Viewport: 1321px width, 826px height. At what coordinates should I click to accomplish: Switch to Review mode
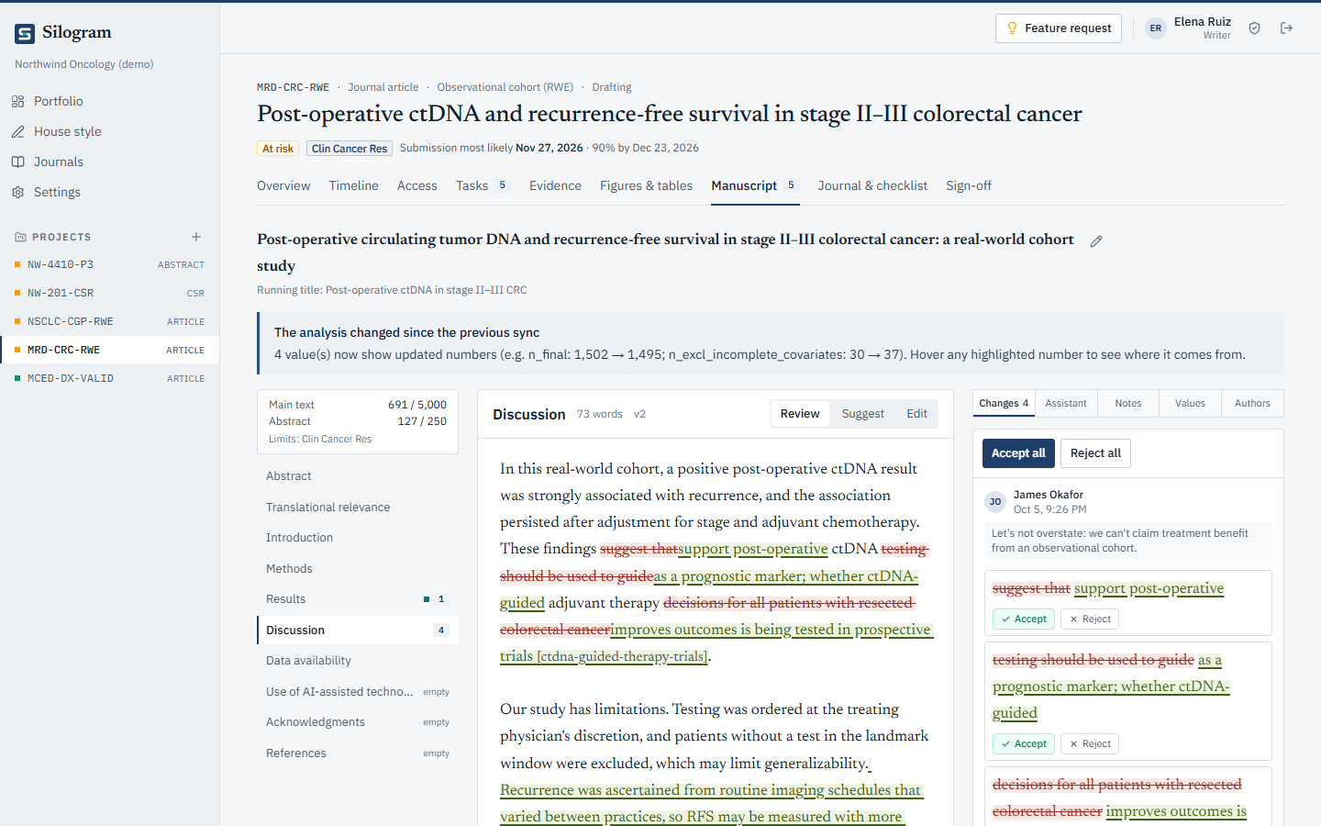[800, 414]
